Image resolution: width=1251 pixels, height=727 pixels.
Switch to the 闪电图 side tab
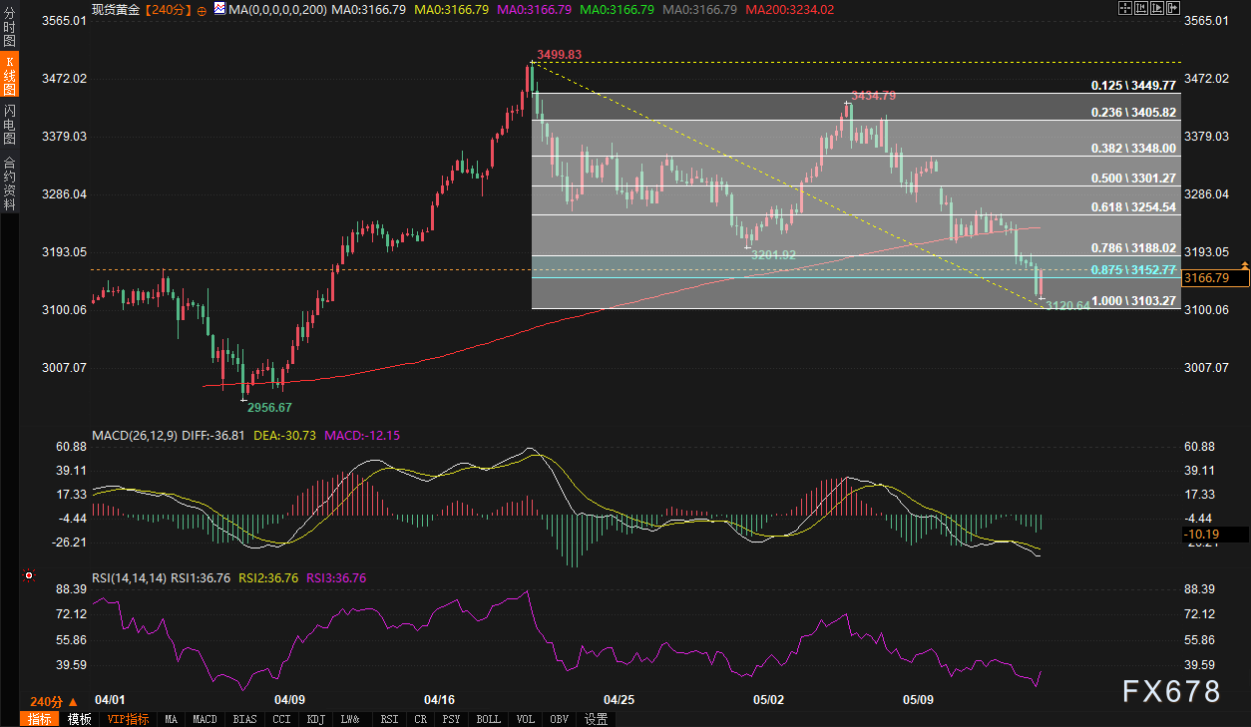[x=10, y=125]
